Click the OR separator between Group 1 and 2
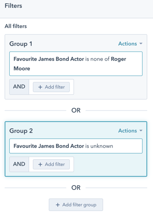Screen dimensions: 153x216 point(76,111)
